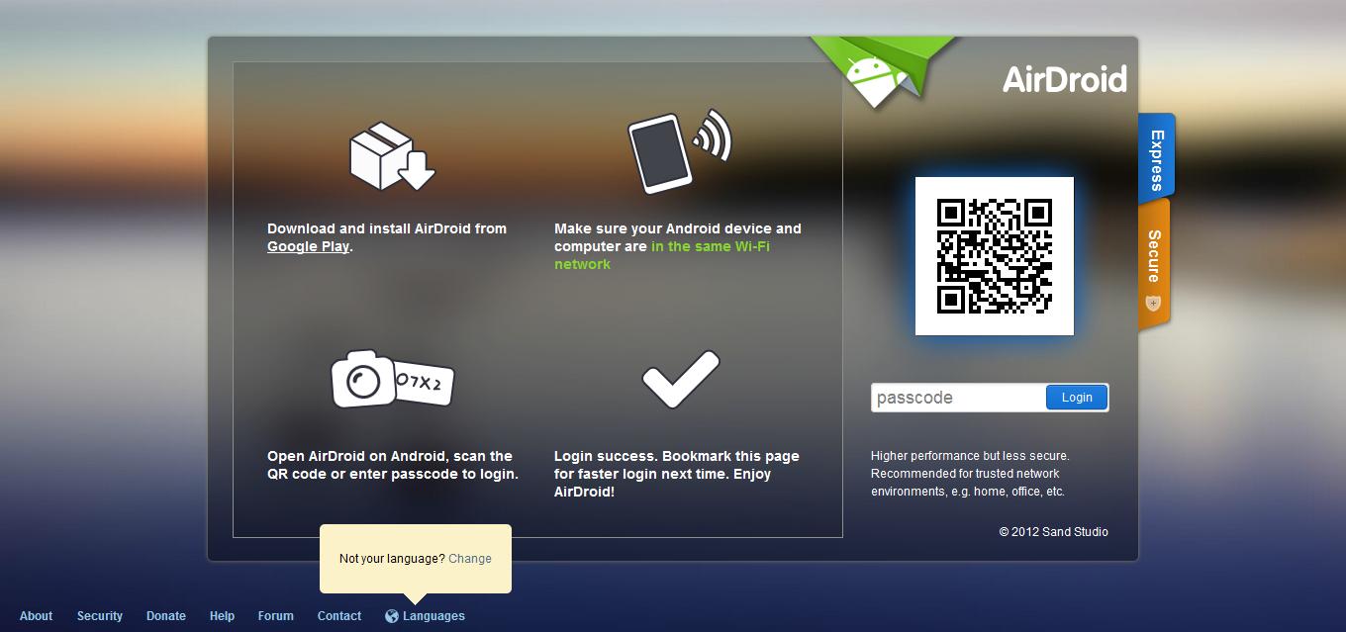The height and width of the screenshot is (632, 1346).
Task: Switch to the Express tab
Action: 1156,158
